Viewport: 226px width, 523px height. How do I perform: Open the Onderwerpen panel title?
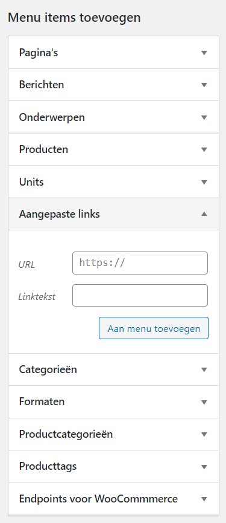coord(52,117)
